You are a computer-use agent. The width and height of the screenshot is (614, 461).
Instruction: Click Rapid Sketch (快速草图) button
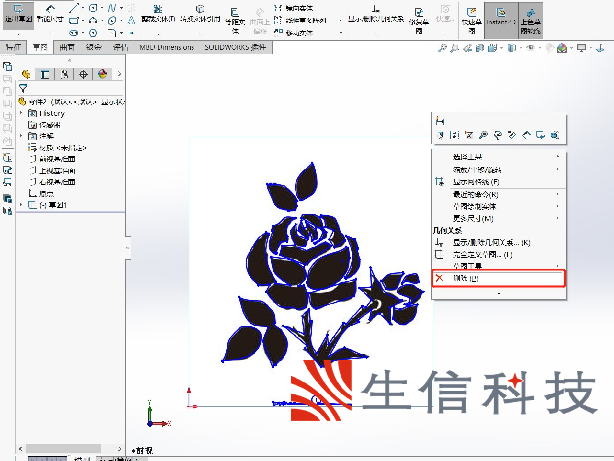(472, 21)
